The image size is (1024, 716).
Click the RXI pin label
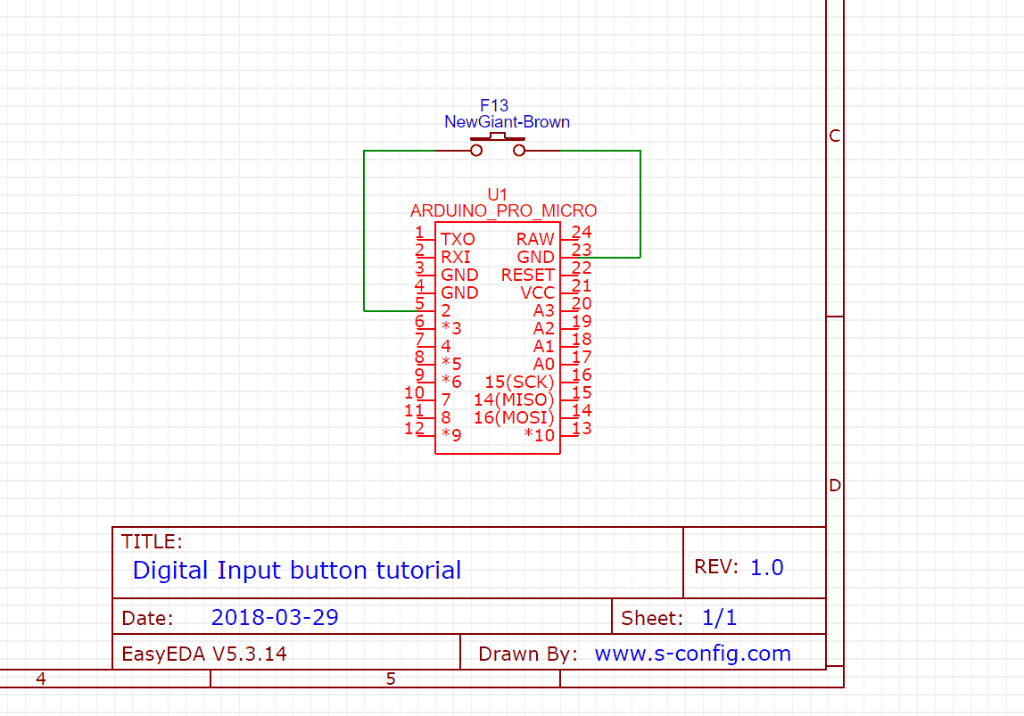[x=455, y=257]
